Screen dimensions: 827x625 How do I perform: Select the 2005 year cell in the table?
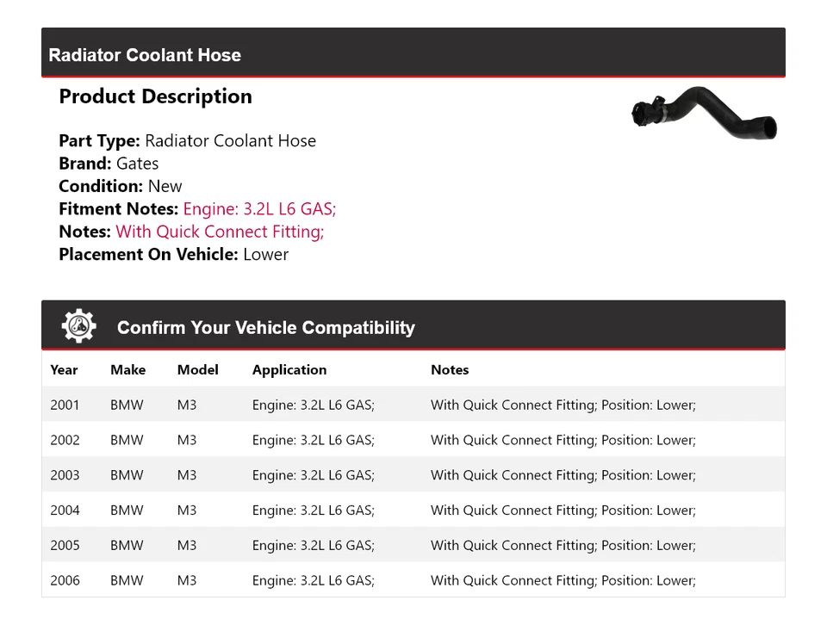[65, 545]
